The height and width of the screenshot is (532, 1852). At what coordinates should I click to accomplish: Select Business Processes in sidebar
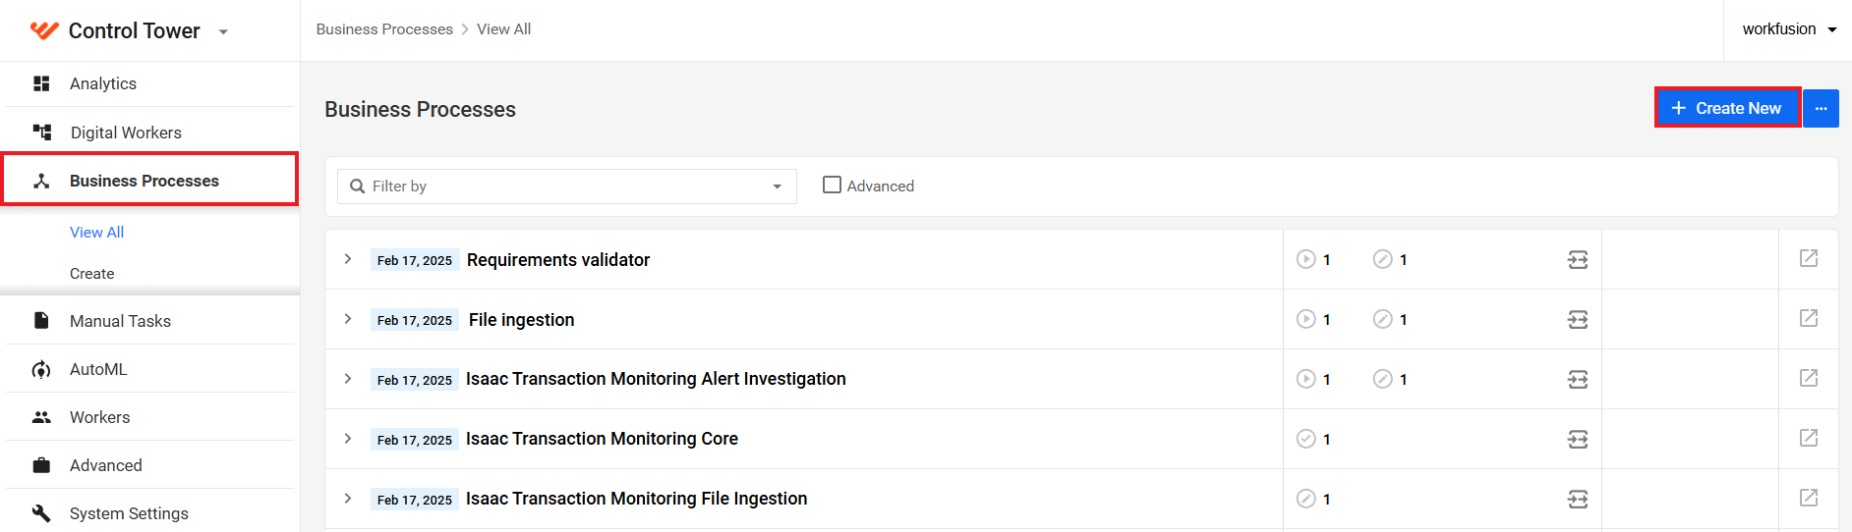click(x=145, y=181)
